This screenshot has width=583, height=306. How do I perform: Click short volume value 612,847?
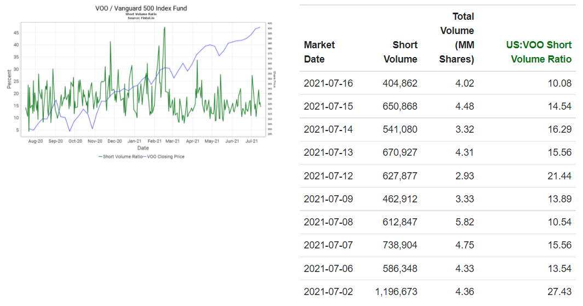[400, 222]
